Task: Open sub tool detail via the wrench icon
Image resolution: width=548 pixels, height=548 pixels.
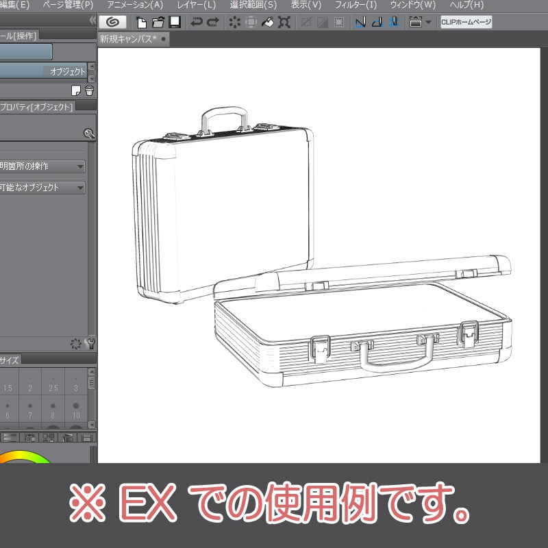Action: coord(88,132)
